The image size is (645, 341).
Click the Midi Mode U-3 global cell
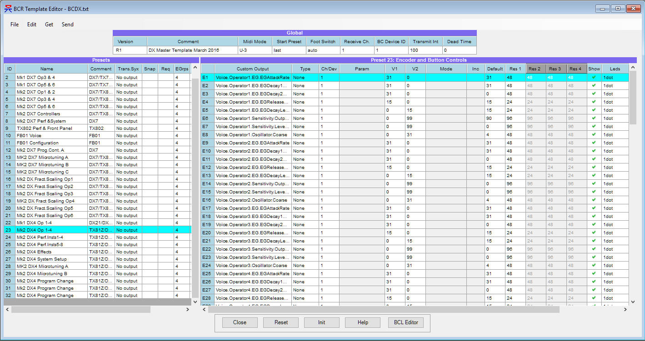click(x=255, y=50)
